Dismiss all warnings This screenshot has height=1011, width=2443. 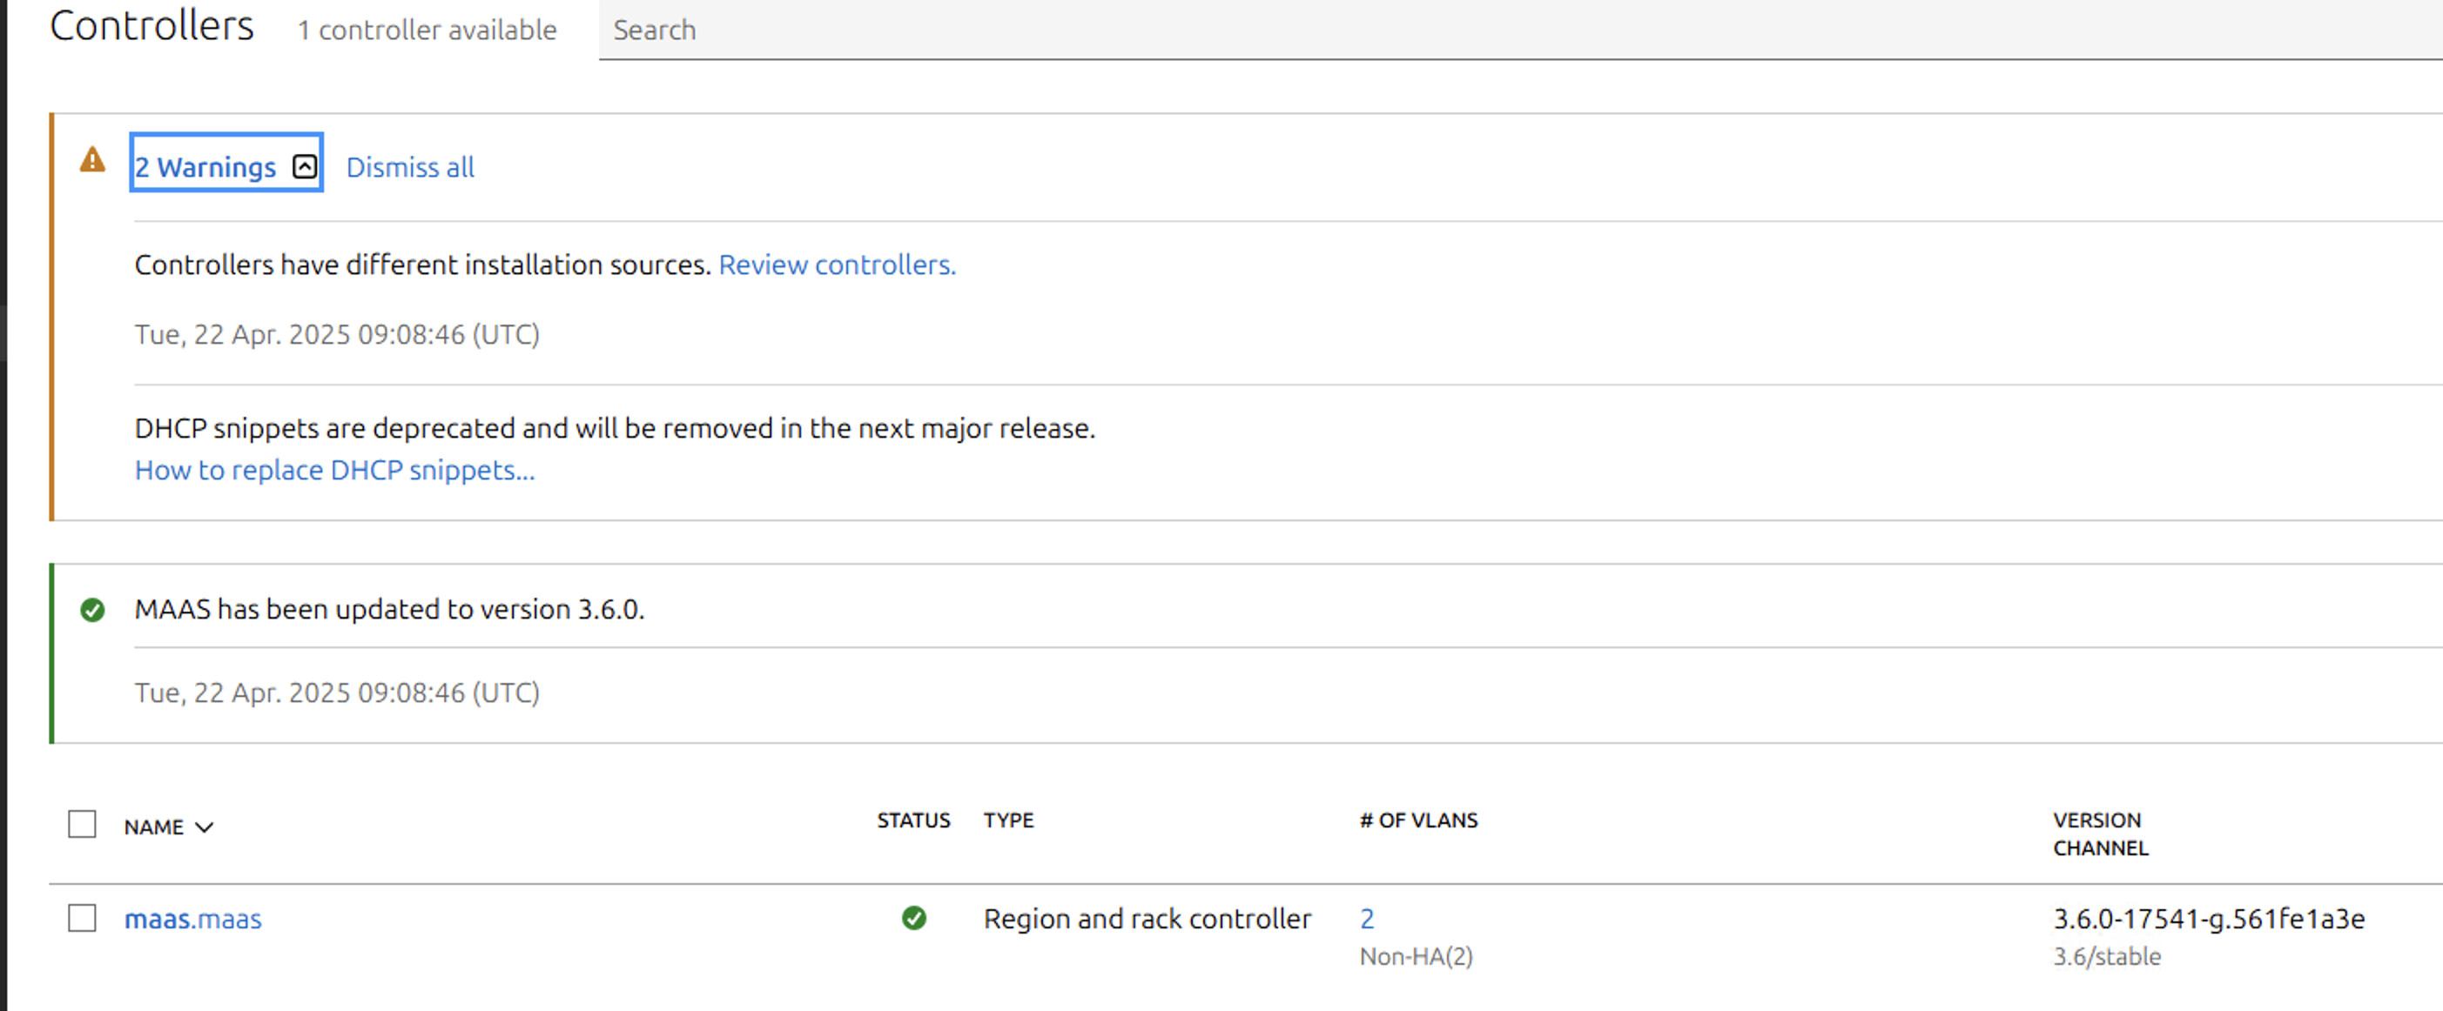tap(410, 167)
